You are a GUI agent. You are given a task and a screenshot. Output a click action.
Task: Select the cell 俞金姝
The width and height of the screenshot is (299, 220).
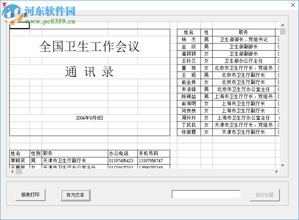coord(189,82)
